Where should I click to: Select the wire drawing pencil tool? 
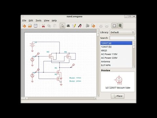(74, 26)
